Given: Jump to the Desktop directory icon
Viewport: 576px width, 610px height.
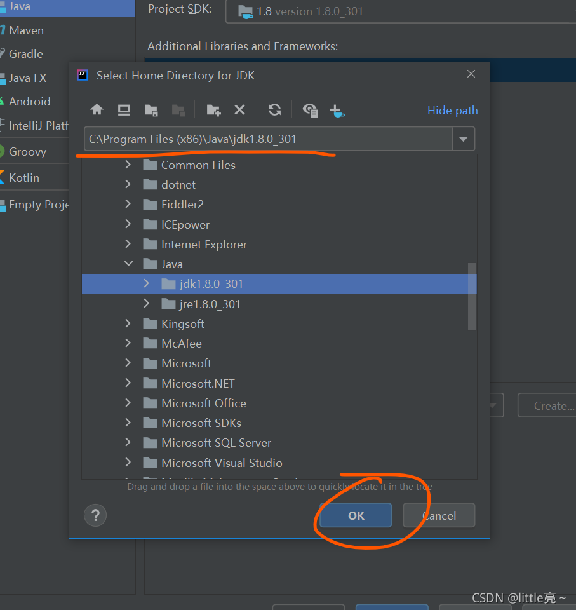Looking at the screenshot, I should [x=124, y=110].
